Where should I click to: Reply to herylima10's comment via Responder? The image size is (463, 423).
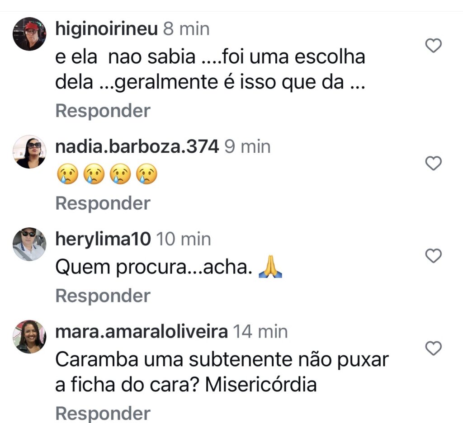pos(103,296)
